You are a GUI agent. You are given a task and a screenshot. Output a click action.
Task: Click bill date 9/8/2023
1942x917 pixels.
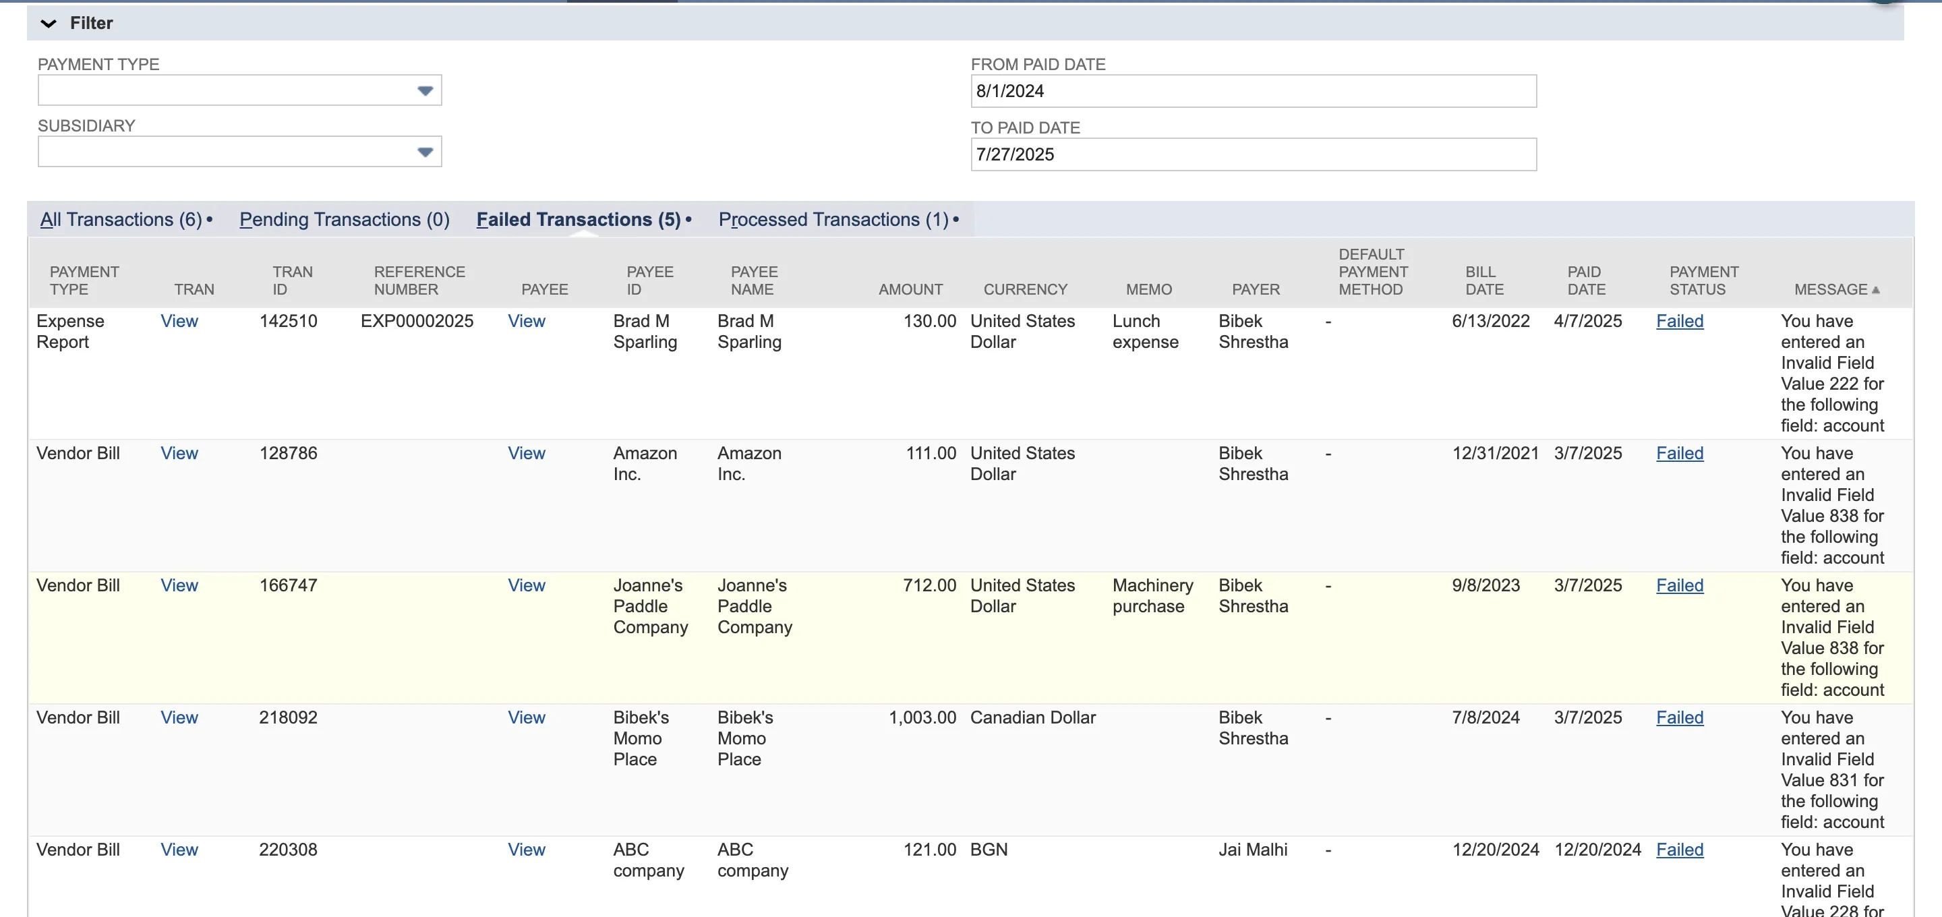pos(1485,585)
